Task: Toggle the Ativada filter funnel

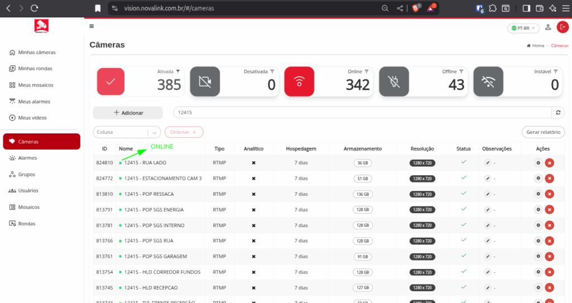Action: (178, 71)
